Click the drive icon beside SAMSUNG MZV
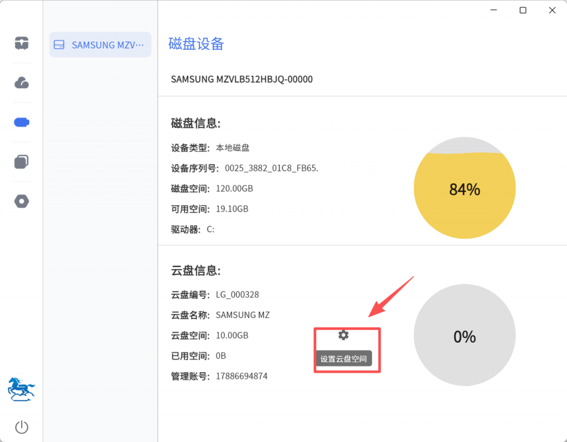This screenshot has width=567, height=442. (59, 45)
